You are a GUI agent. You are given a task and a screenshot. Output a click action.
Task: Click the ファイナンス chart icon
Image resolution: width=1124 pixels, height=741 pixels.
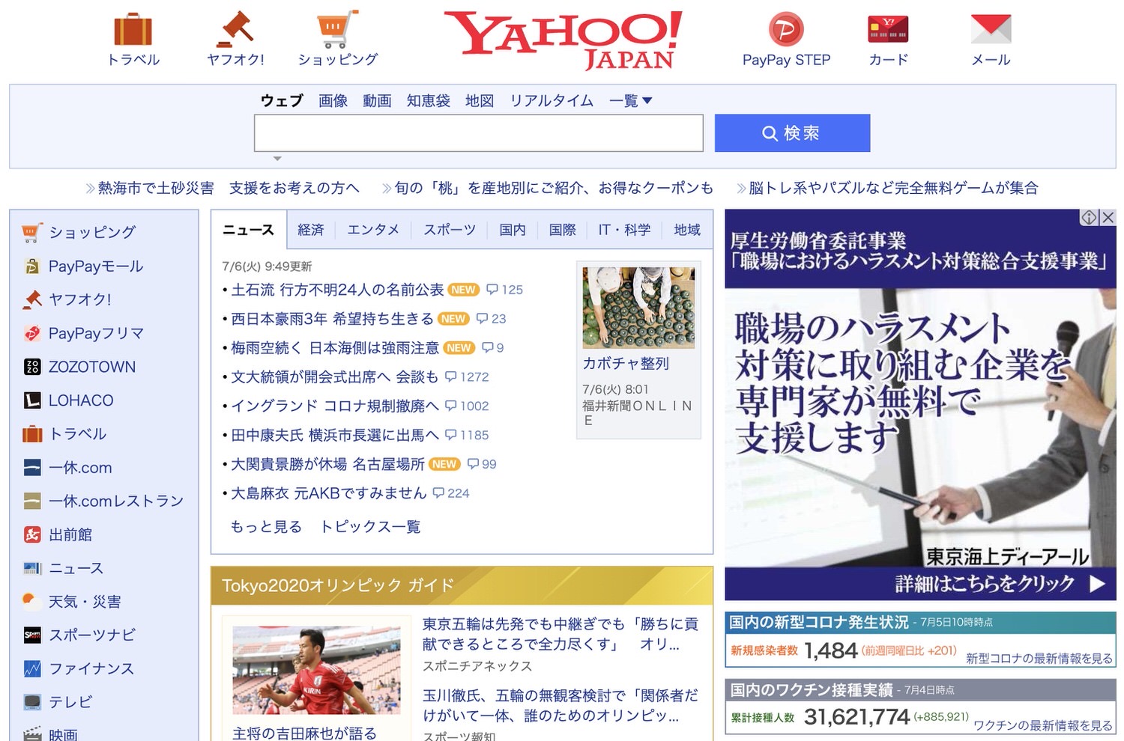click(x=31, y=668)
